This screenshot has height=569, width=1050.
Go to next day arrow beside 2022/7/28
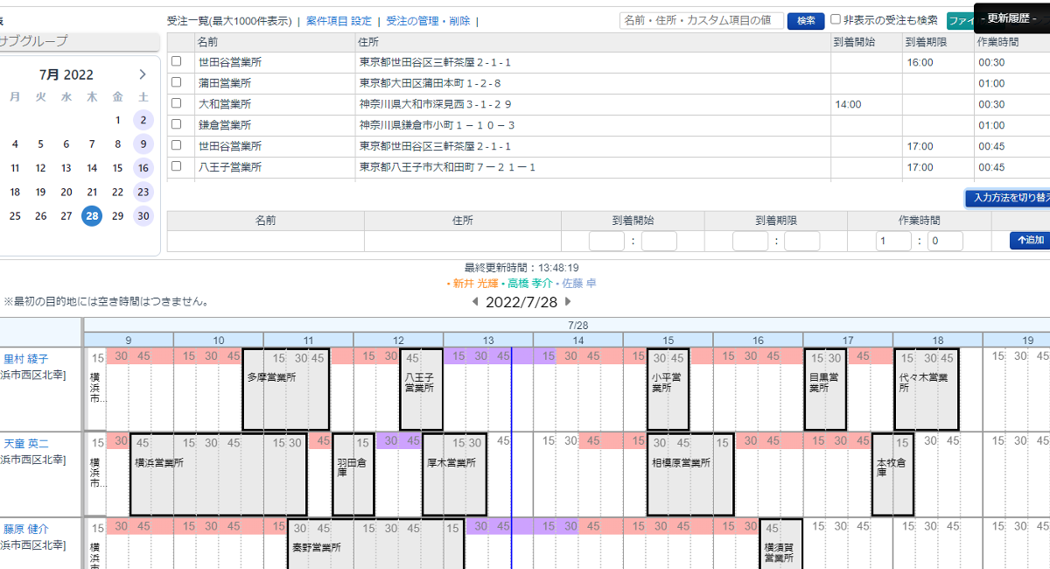tap(568, 302)
